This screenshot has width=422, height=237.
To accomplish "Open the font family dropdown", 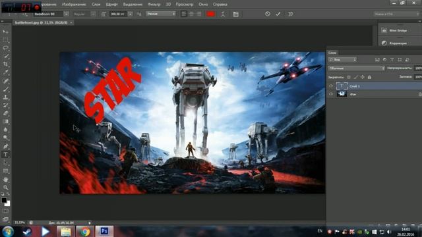I will click(x=66, y=14).
